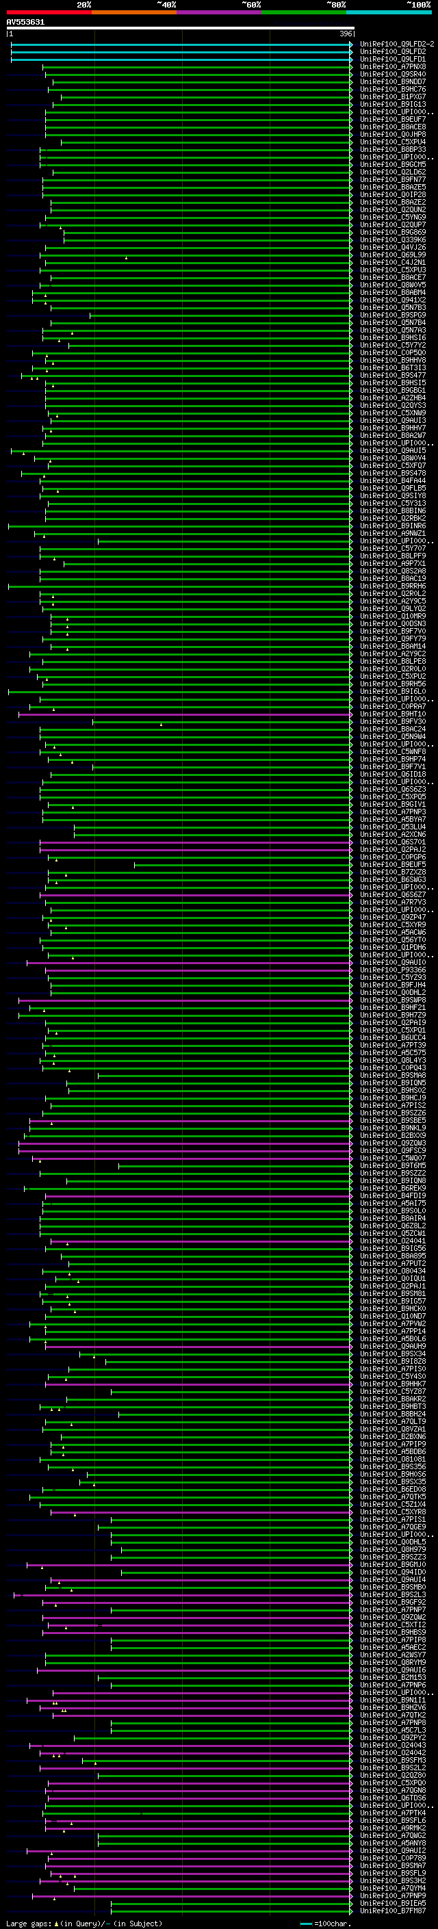Select label UniRef100_Q9AUI0
The image size is (438, 1929).
(393, 963)
